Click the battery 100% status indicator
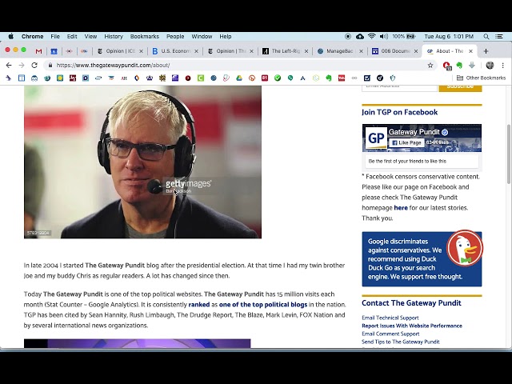The image size is (512, 384). [403, 37]
